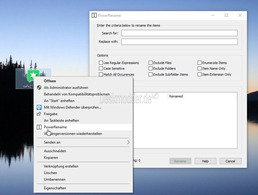
Task: Open Eigenschaften from the context menu
Action: click(83, 188)
